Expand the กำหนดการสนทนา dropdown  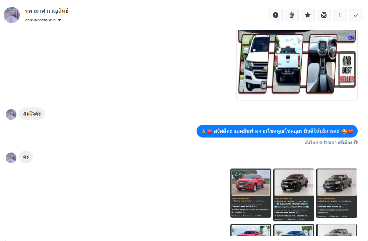tap(43, 20)
